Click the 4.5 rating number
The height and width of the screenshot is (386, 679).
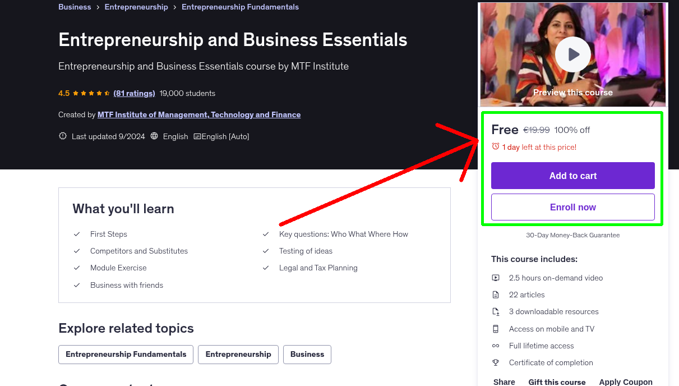[x=64, y=93]
